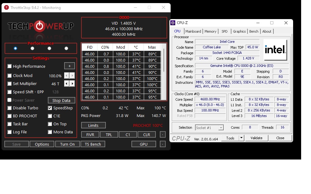
Task: Open the Bench tab in CPU-Z
Action: click(x=254, y=31)
